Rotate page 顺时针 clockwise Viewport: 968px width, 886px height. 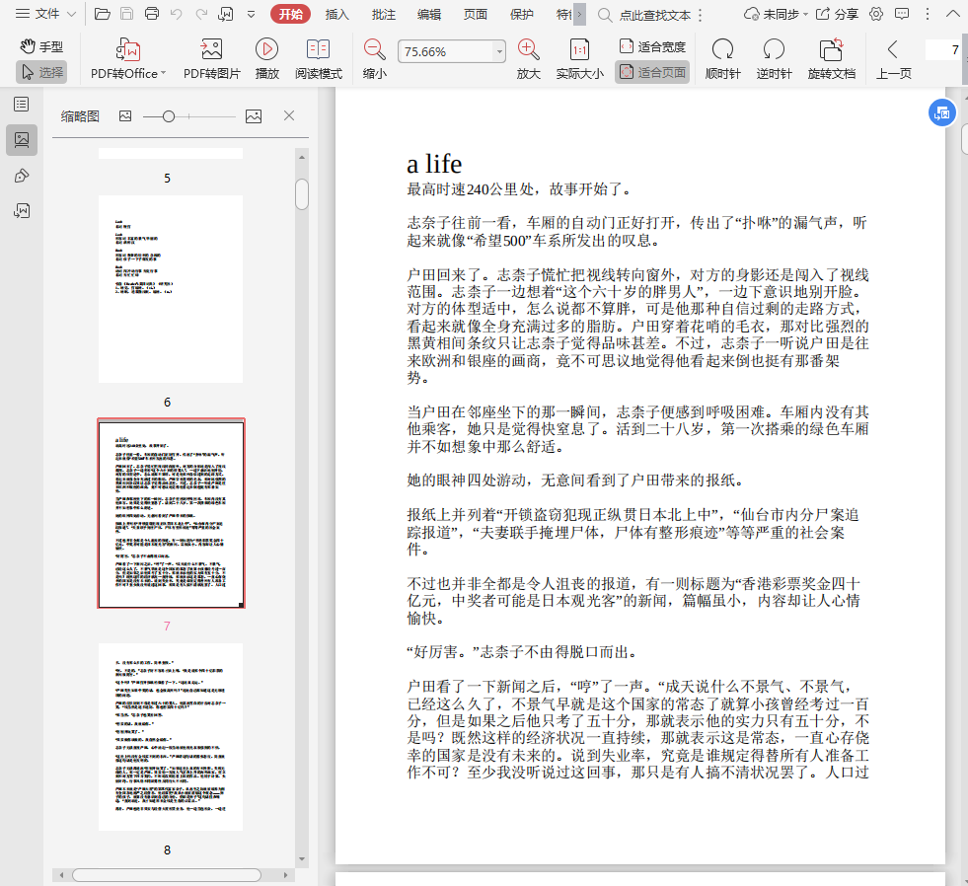(x=723, y=59)
